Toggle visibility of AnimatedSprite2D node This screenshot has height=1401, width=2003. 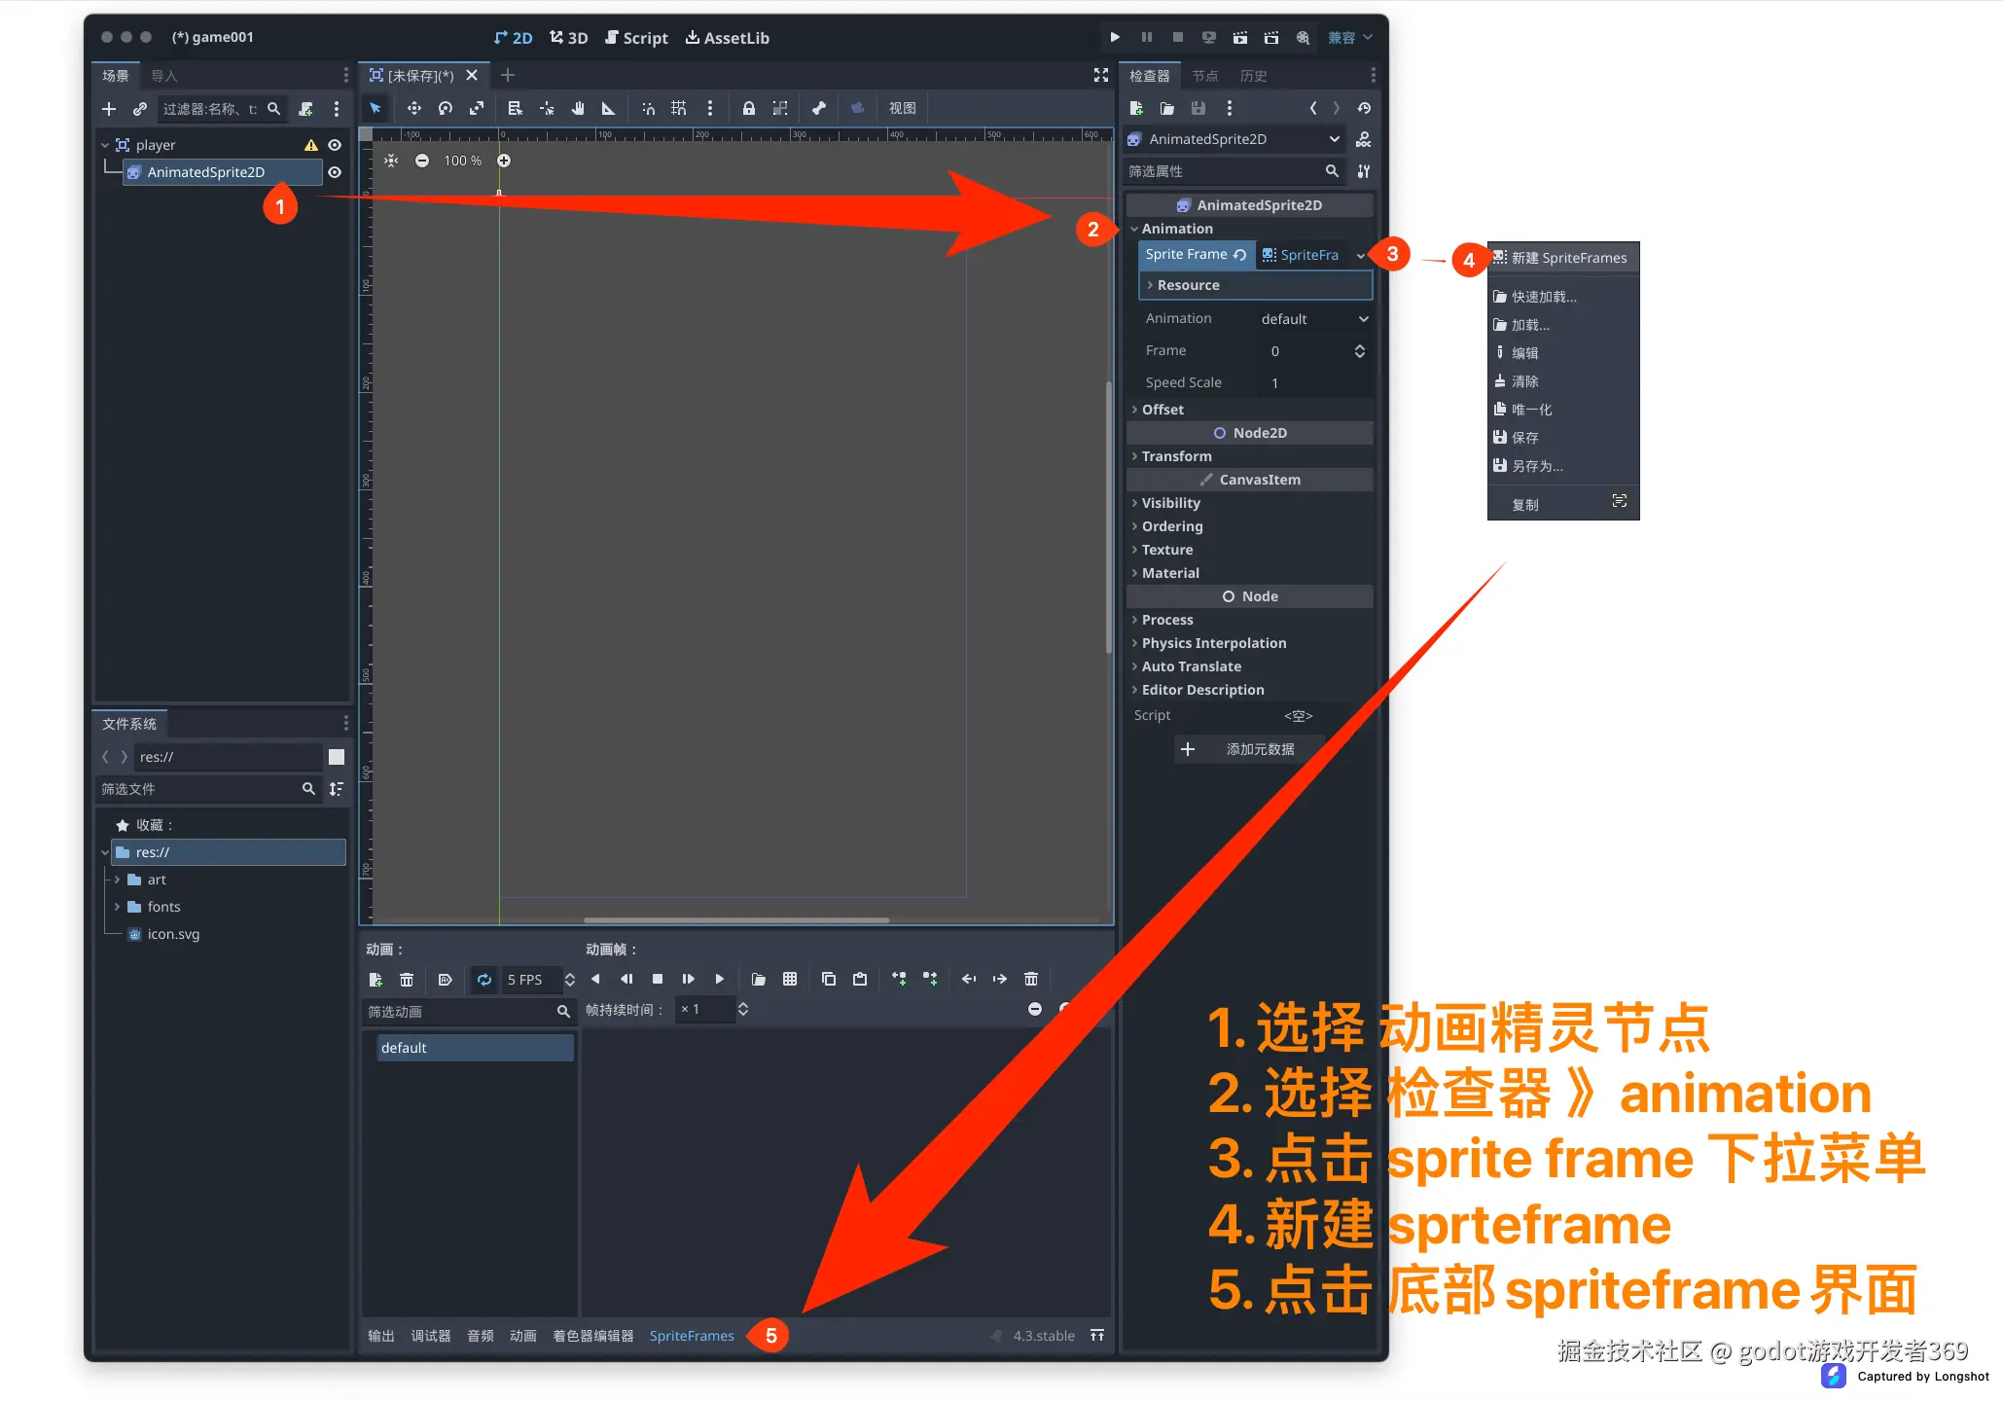pyautogui.click(x=335, y=172)
